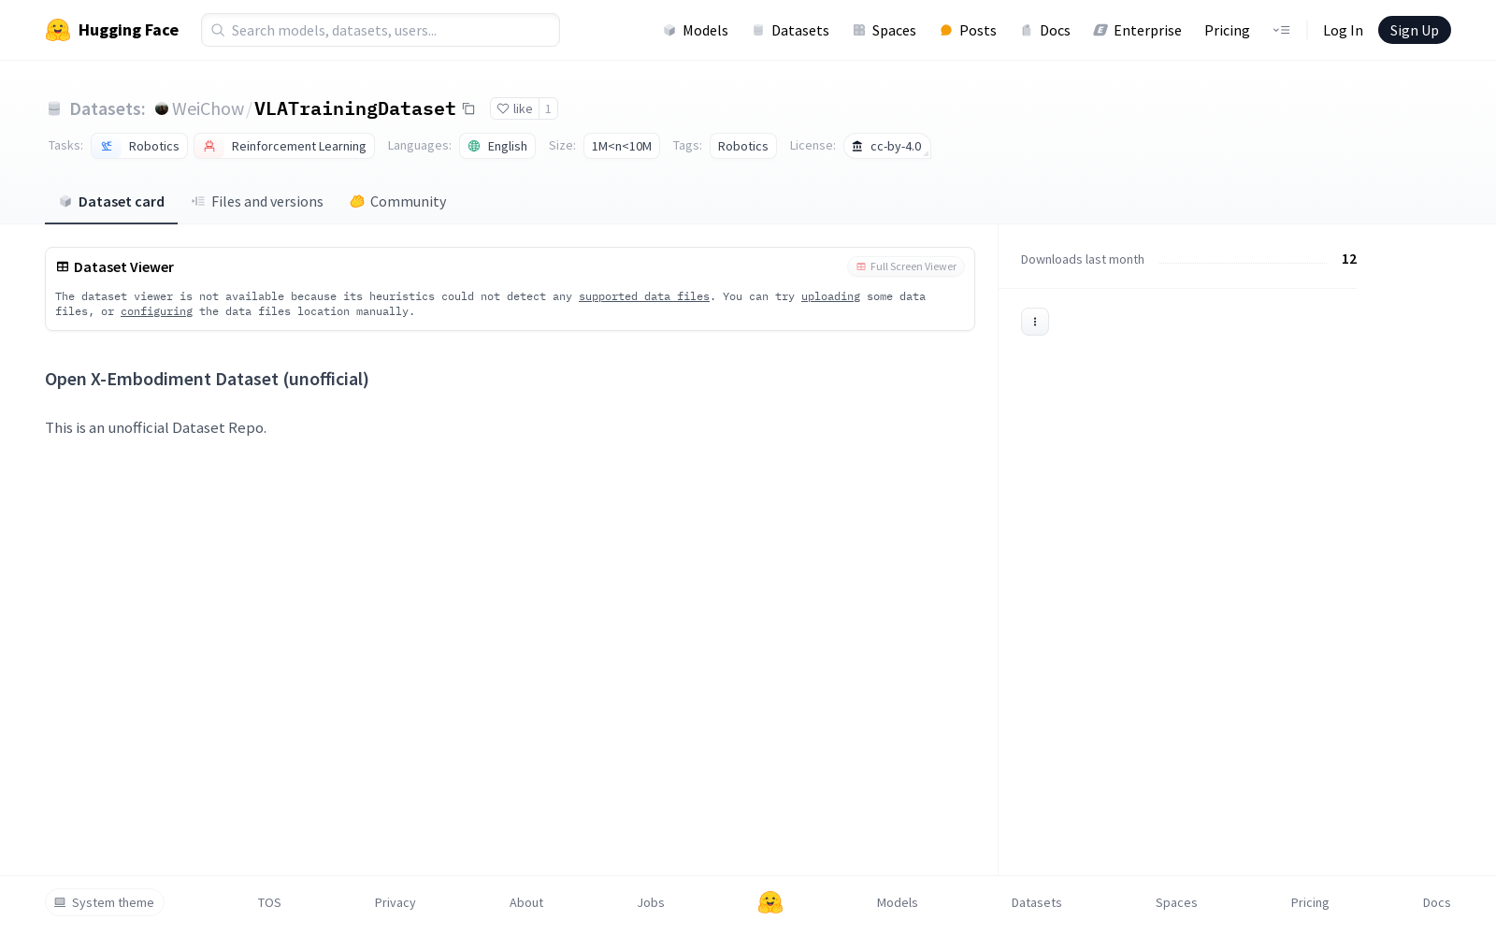The height and width of the screenshot is (935, 1496).
Task: Open the three-dot options menu in the sidebar
Action: pos(1035,322)
